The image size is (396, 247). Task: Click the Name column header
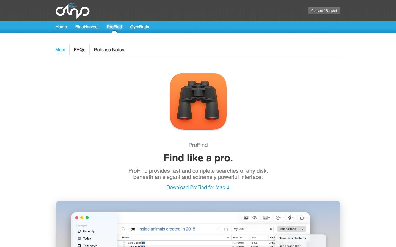126,237
